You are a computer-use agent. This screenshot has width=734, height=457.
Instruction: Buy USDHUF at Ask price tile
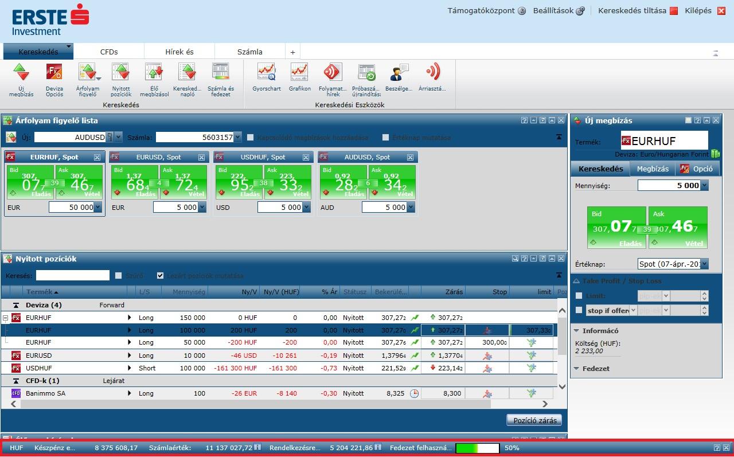[287, 182]
